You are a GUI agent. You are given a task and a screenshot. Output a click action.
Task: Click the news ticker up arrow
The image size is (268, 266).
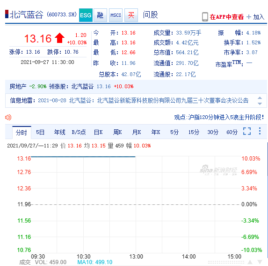pyautogui.click(x=260, y=98)
